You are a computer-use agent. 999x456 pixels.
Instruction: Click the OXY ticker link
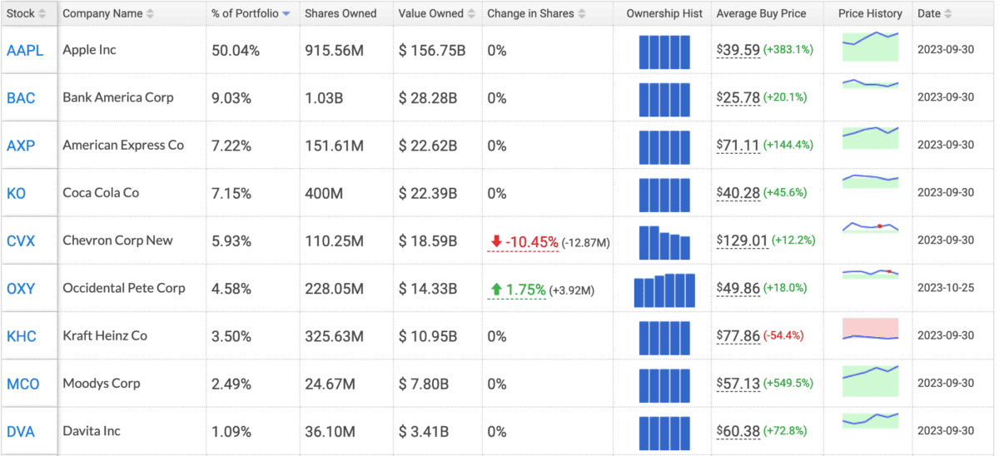click(21, 289)
